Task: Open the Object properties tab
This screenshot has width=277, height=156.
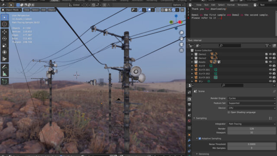Action: [189, 135]
